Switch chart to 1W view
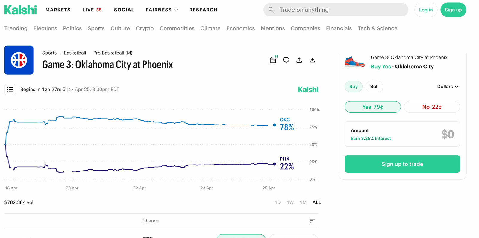Viewport: 479px width, 238px height. (x=290, y=202)
